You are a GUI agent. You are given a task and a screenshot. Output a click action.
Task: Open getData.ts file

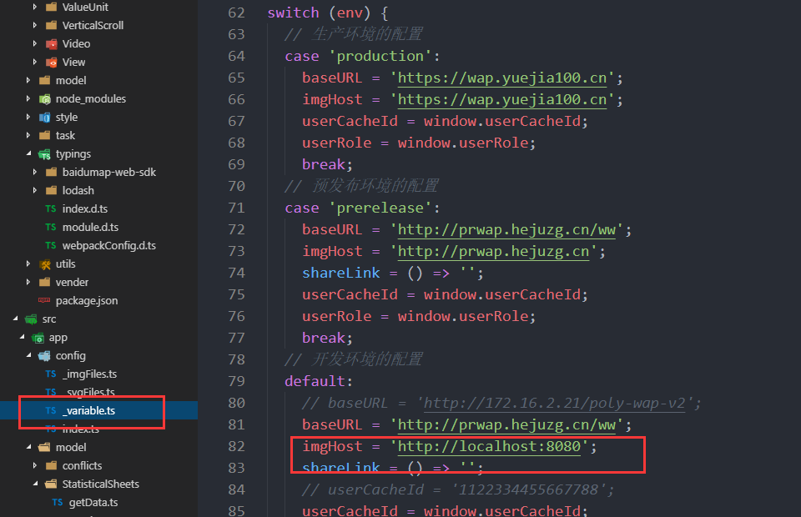click(x=93, y=503)
